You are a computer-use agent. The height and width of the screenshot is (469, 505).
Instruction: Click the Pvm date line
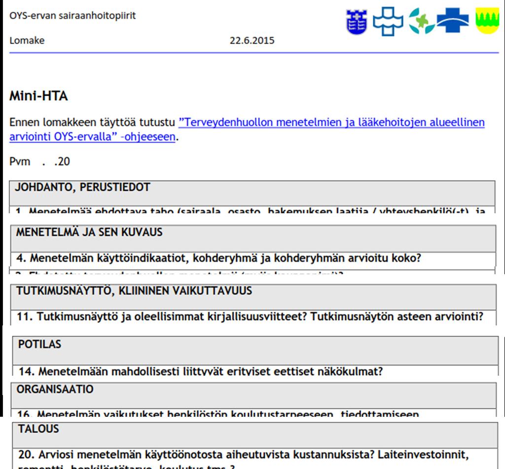click(x=39, y=161)
